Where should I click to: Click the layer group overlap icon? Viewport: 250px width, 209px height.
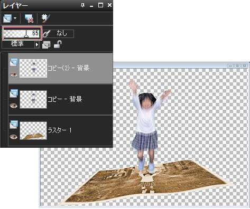[46, 45]
